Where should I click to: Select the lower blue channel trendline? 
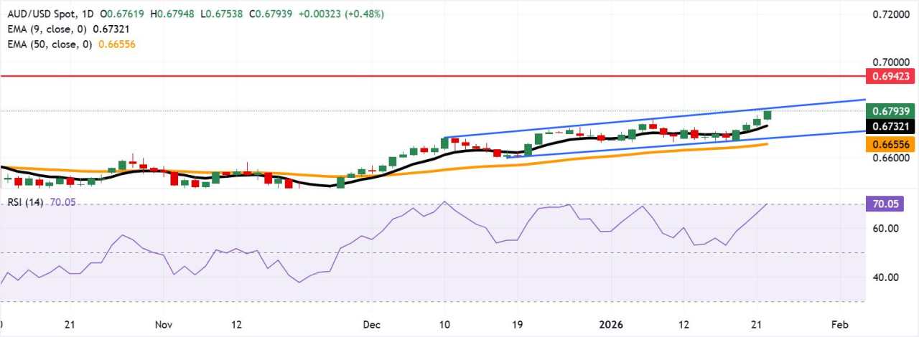686,144
